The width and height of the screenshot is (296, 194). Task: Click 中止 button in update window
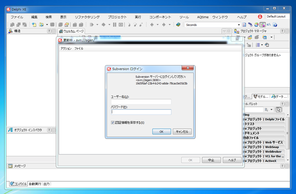[x=211, y=160]
